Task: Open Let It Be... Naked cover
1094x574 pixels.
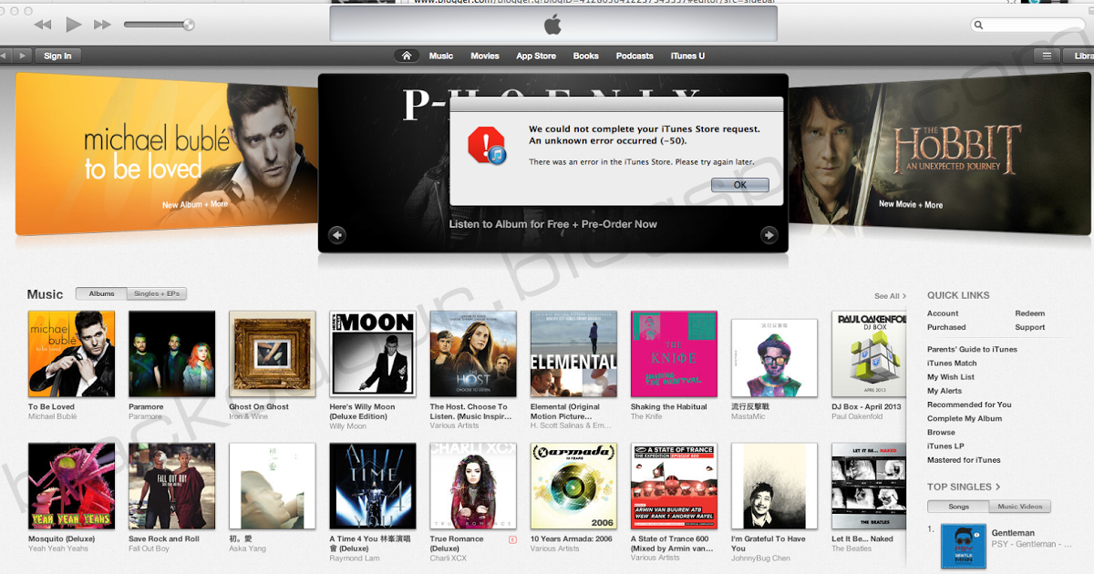Action: pyautogui.click(x=869, y=487)
